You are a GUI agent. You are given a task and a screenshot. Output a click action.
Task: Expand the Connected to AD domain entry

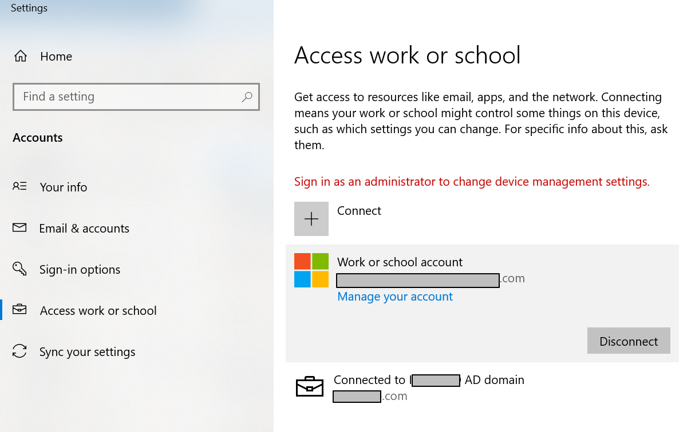[x=428, y=379]
